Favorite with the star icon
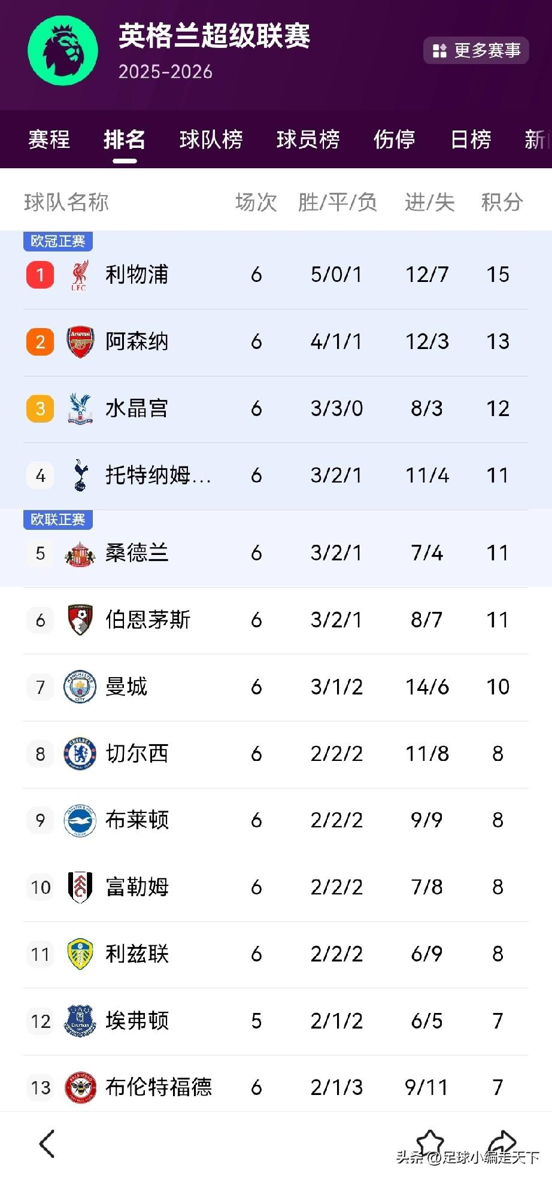Viewport: 552px width, 1177px height. 430,1143
